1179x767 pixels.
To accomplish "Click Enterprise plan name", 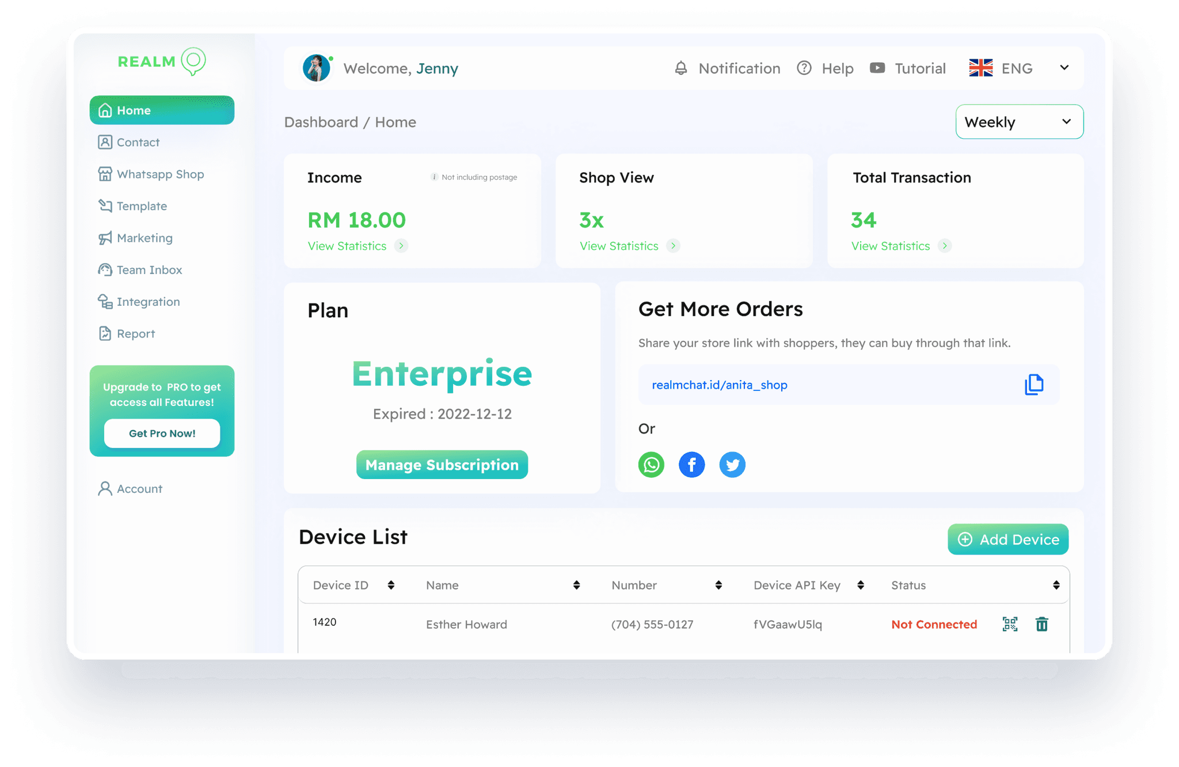I will pyautogui.click(x=442, y=374).
